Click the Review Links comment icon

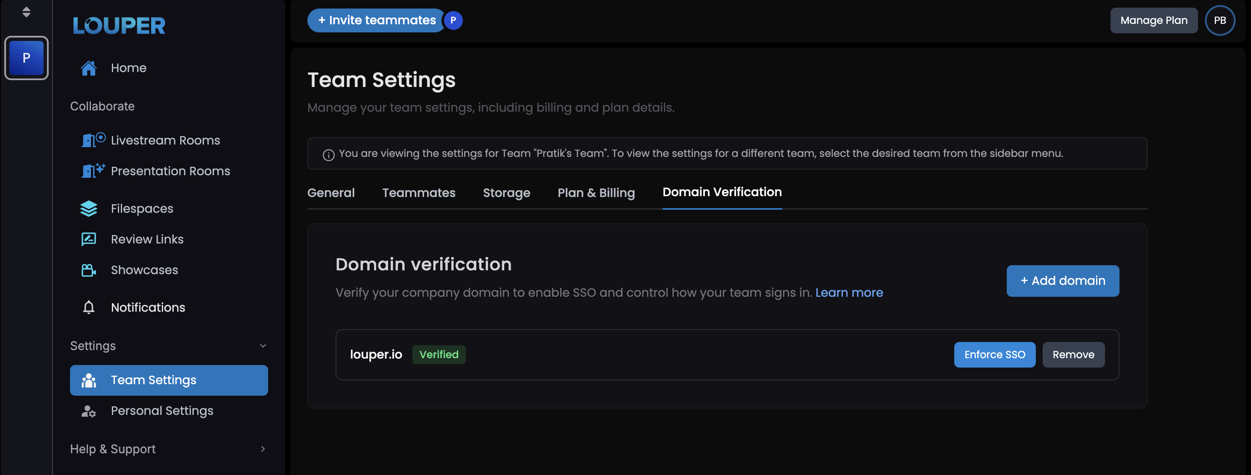click(x=88, y=239)
